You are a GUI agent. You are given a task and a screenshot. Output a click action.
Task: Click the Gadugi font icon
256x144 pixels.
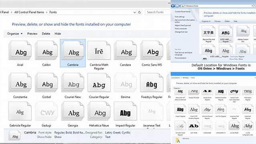point(46,111)
